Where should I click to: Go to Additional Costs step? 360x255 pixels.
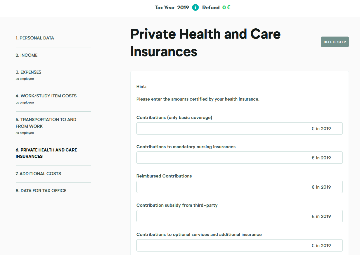pyautogui.click(x=38, y=174)
